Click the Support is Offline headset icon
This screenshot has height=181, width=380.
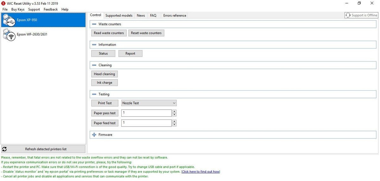tap(348, 15)
